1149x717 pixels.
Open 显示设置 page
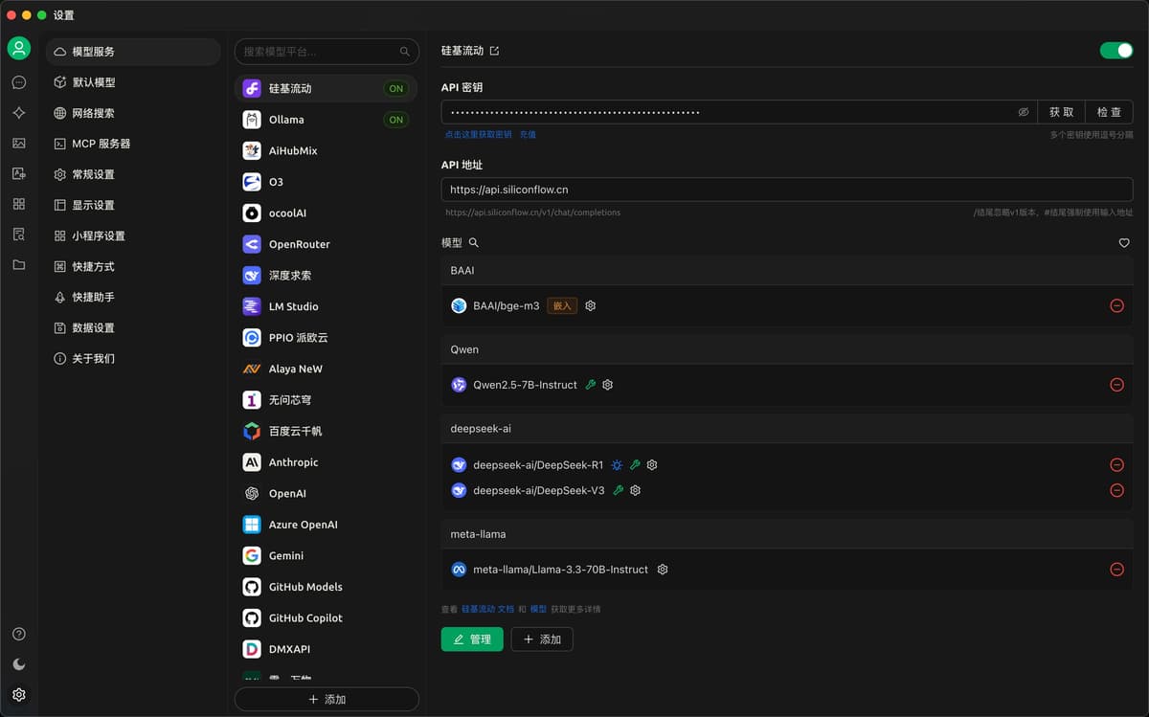point(133,205)
